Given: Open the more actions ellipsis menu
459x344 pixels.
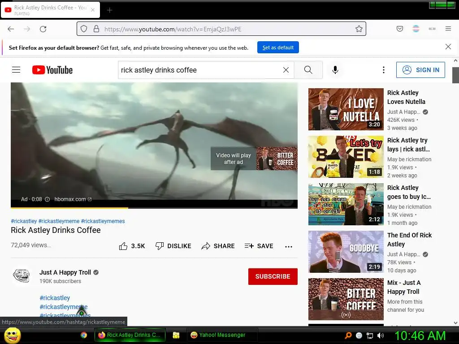Looking at the screenshot, I should coord(289,247).
